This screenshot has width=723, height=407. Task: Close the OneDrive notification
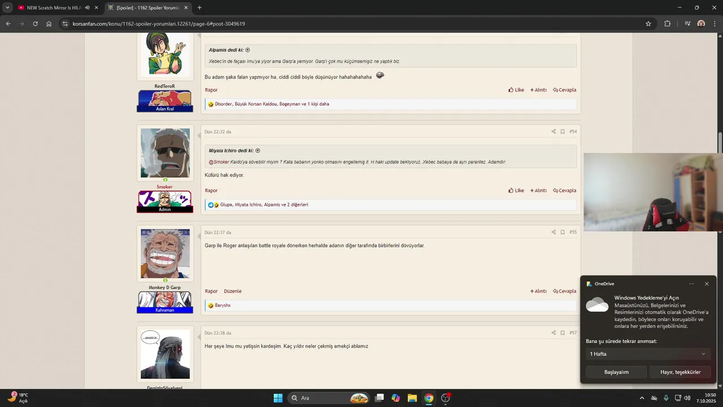707,284
